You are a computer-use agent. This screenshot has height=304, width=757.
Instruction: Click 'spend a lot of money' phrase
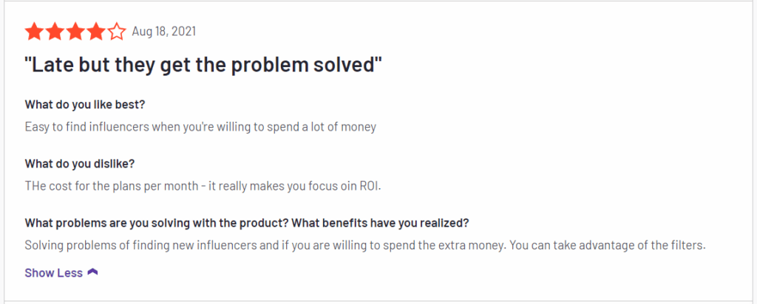[329, 128]
